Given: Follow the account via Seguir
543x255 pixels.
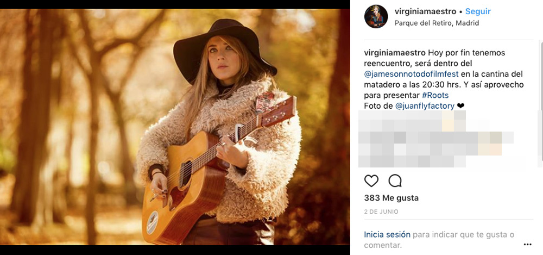Looking at the screenshot, I should (478, 11).
